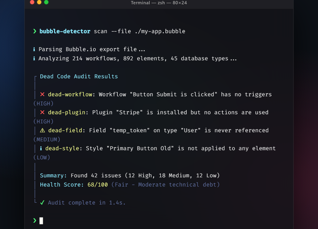Click "is not applied to any element" text
This screenshot has height=229, width=318.
[x=227, y=148]
